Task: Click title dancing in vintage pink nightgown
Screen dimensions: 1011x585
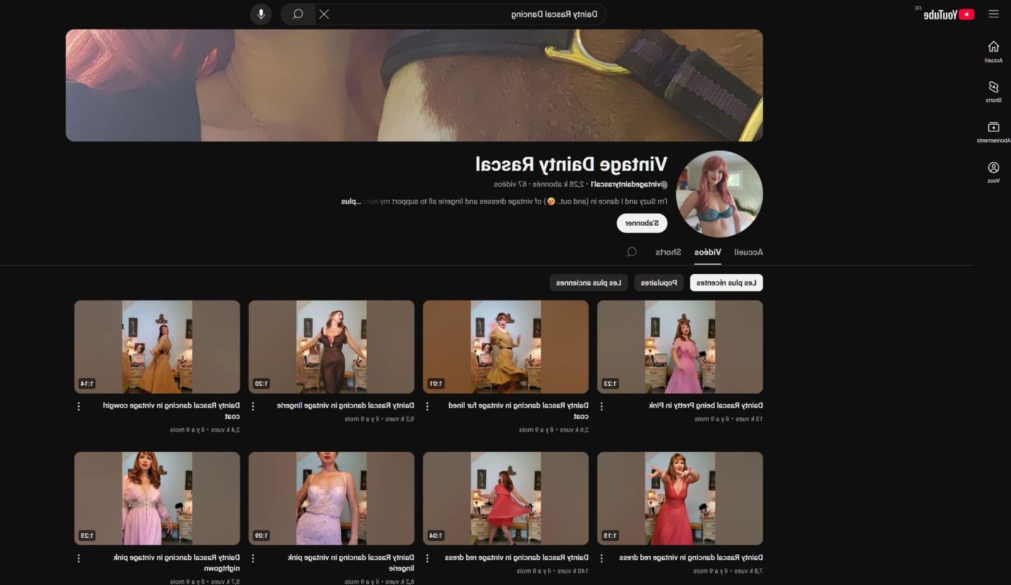Action: 176,563
